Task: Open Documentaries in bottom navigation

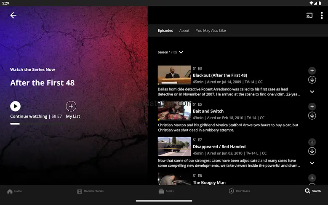Action: coord(90,191)
